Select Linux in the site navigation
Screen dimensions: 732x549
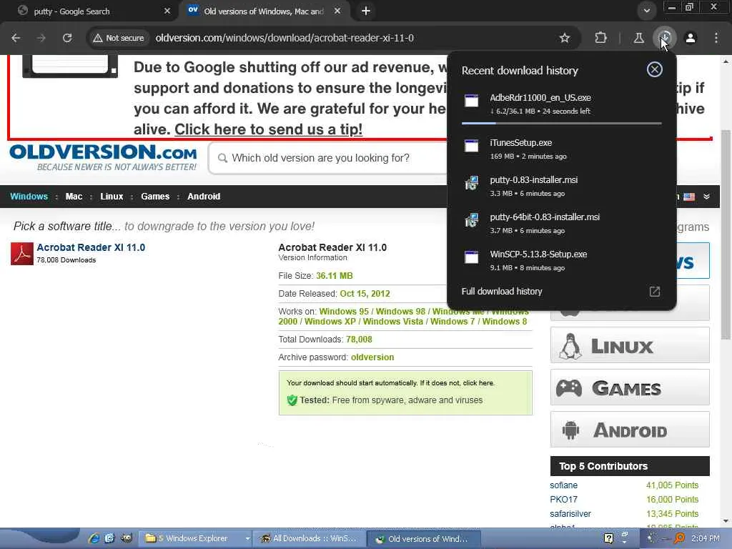pyautogui.click(x=112, y=197)
